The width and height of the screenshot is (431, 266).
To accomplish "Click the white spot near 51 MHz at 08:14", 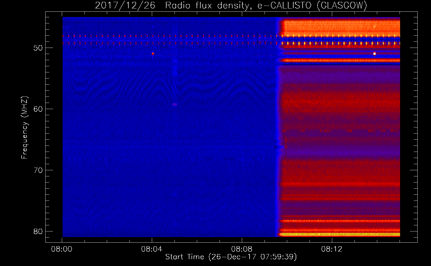I will click(375, 54).
